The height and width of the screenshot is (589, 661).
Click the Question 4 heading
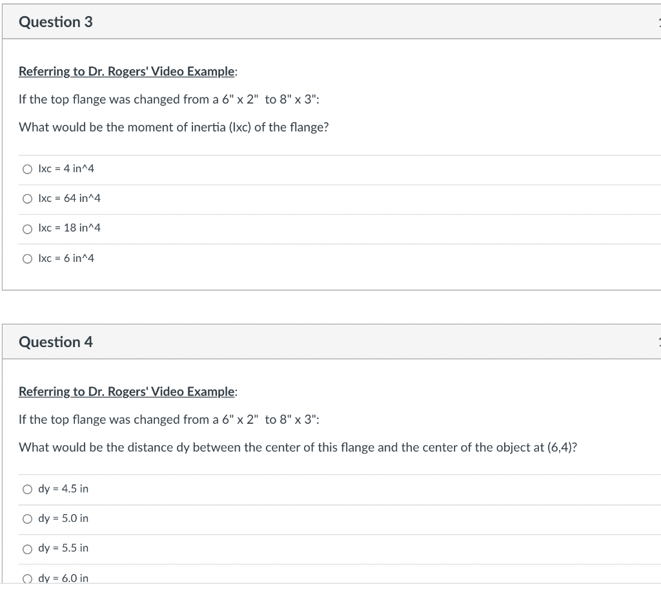56,342
